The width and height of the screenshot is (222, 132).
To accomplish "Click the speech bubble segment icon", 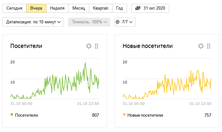I will coord(118,22).
